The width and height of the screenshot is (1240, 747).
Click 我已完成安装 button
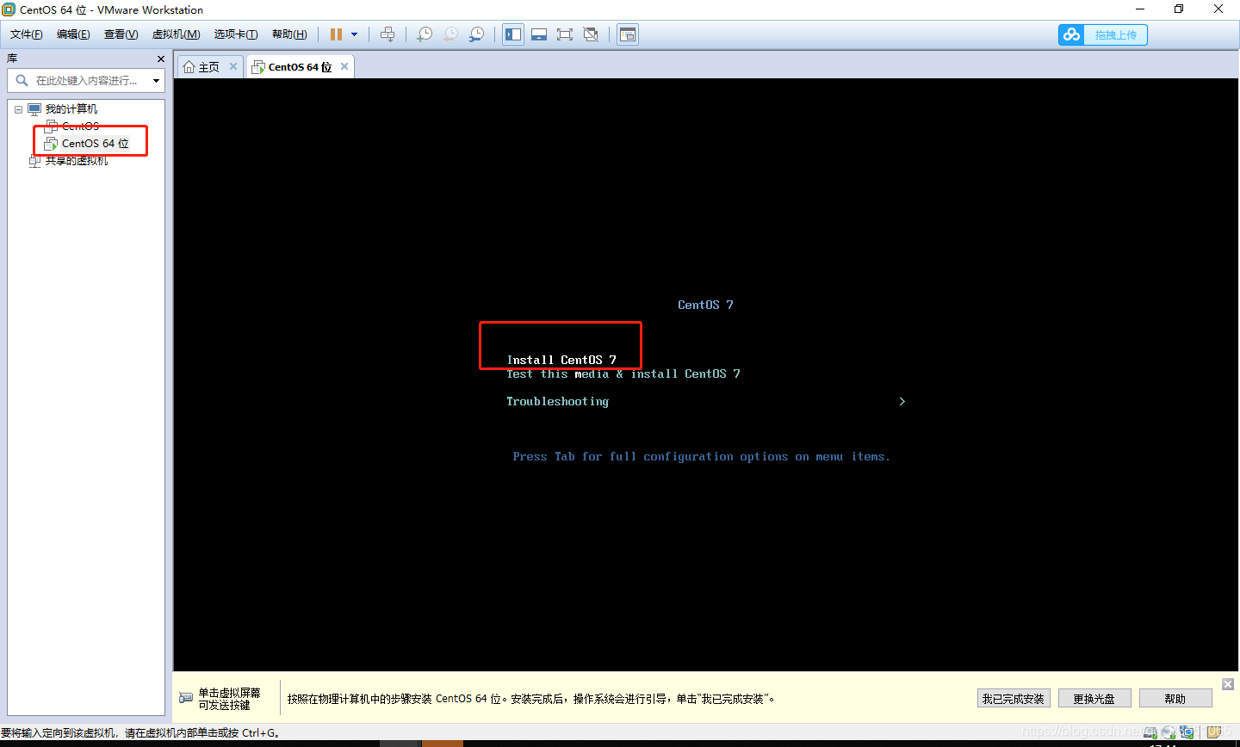pyautogui.click(x=1014, y=699)
